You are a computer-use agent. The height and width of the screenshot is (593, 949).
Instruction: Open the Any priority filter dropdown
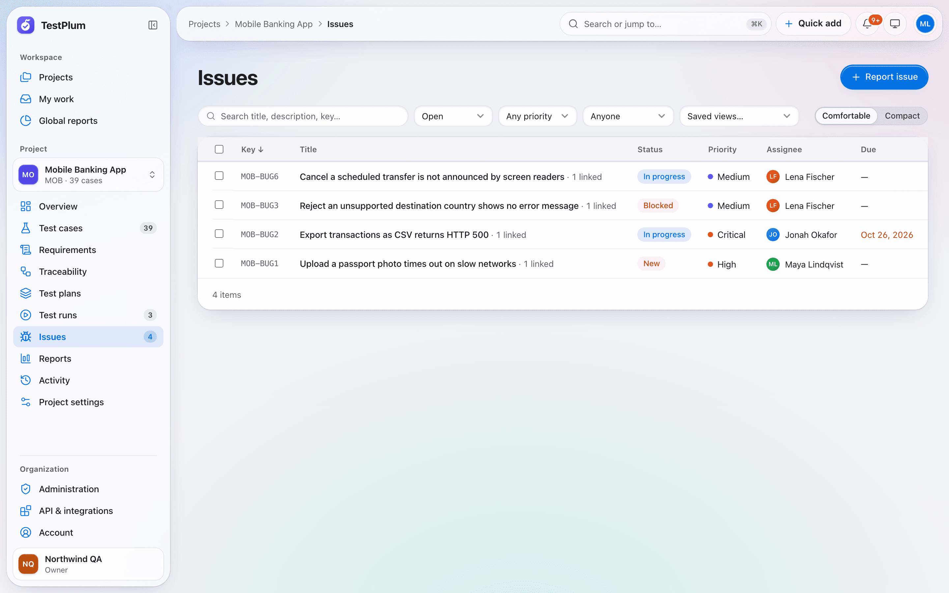click(537, 116)
